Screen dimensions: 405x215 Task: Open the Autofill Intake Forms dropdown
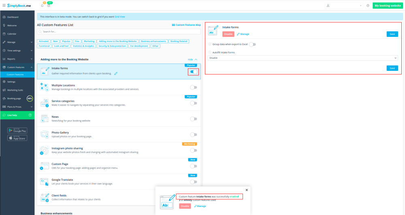303,58
